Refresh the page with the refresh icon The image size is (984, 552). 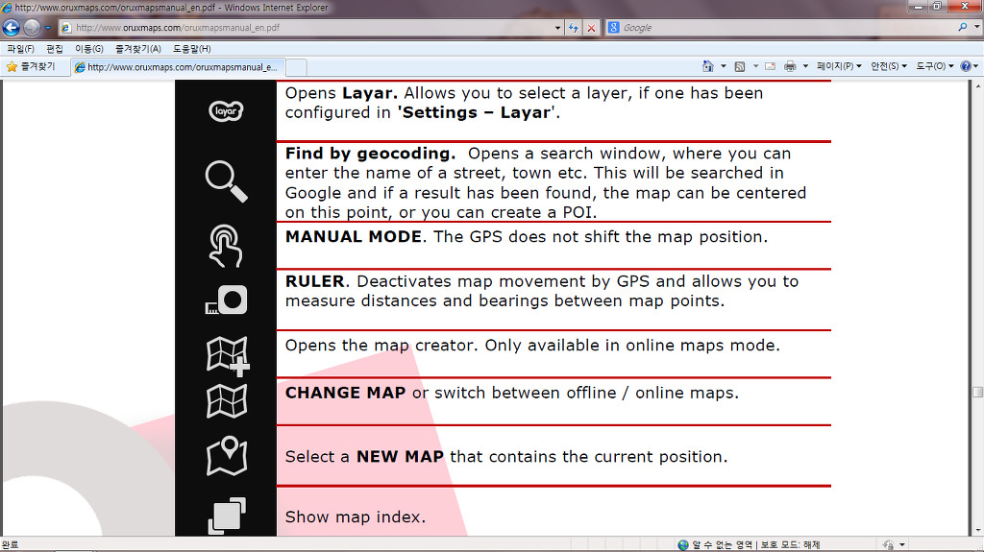573,28
